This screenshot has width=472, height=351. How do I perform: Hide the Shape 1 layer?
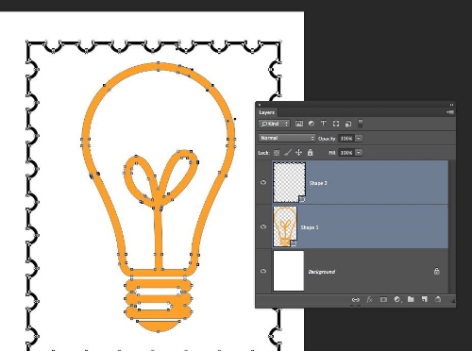[x=263, y=226]
